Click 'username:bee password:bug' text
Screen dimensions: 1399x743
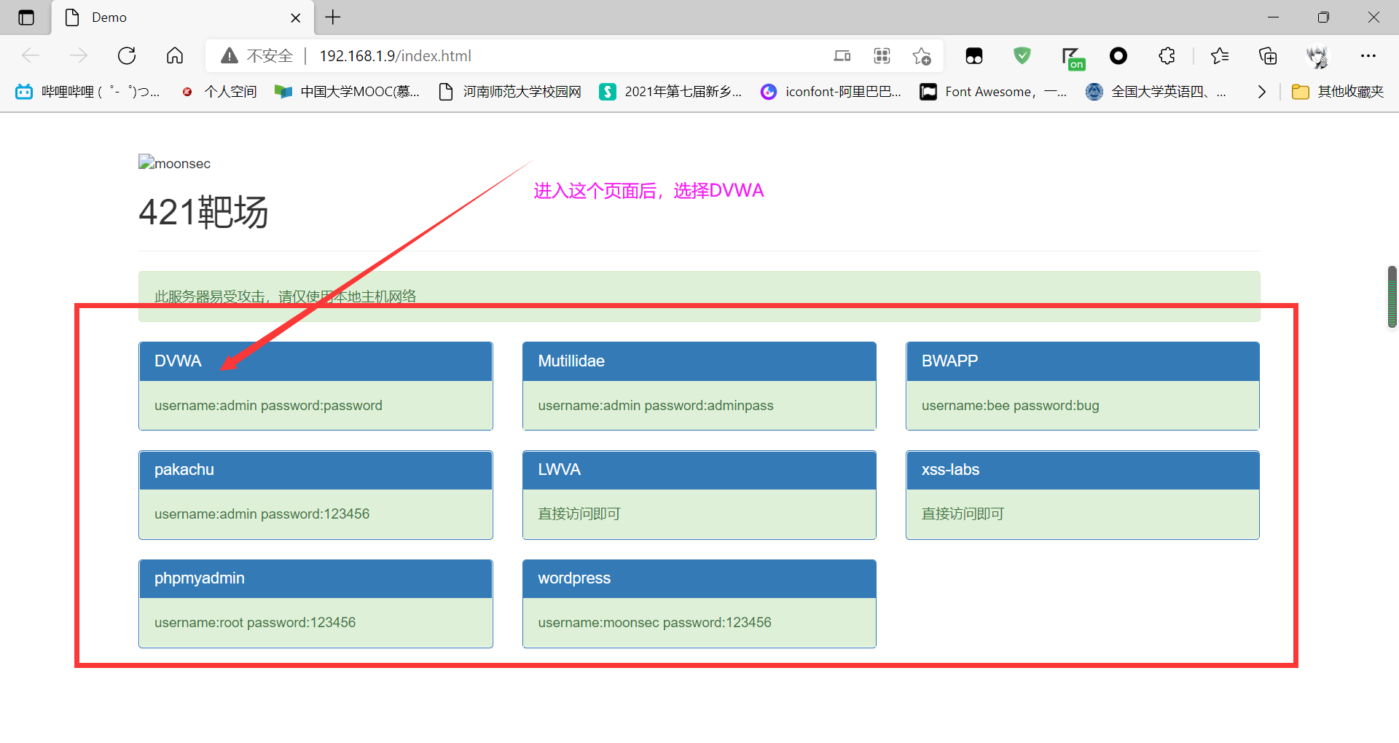tap(1010, 406)
